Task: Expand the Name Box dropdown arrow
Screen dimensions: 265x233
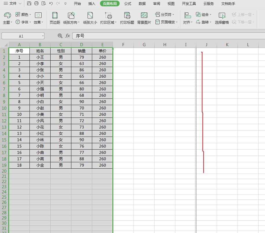Action: coord(43,36)
